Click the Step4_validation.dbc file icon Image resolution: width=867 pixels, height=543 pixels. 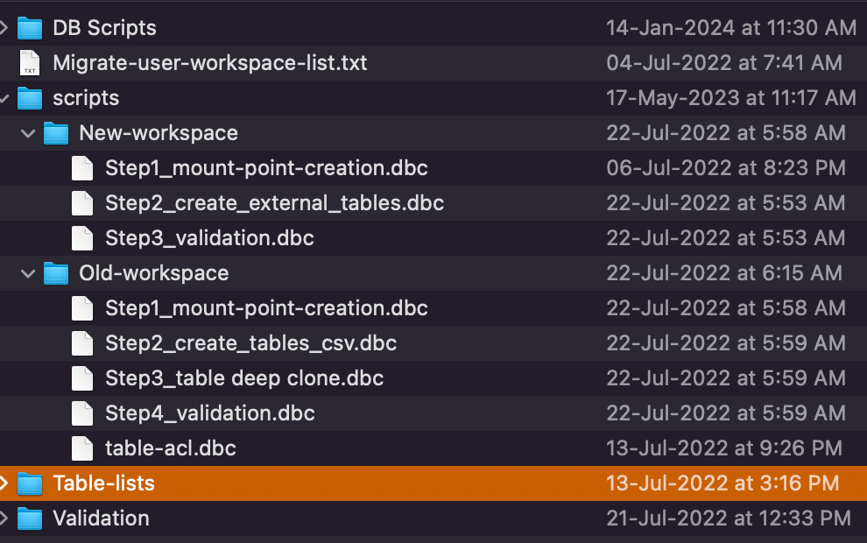point(82,413)
